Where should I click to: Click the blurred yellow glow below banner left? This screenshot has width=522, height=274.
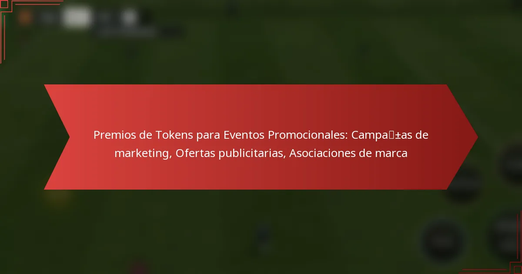coord(57,197)
